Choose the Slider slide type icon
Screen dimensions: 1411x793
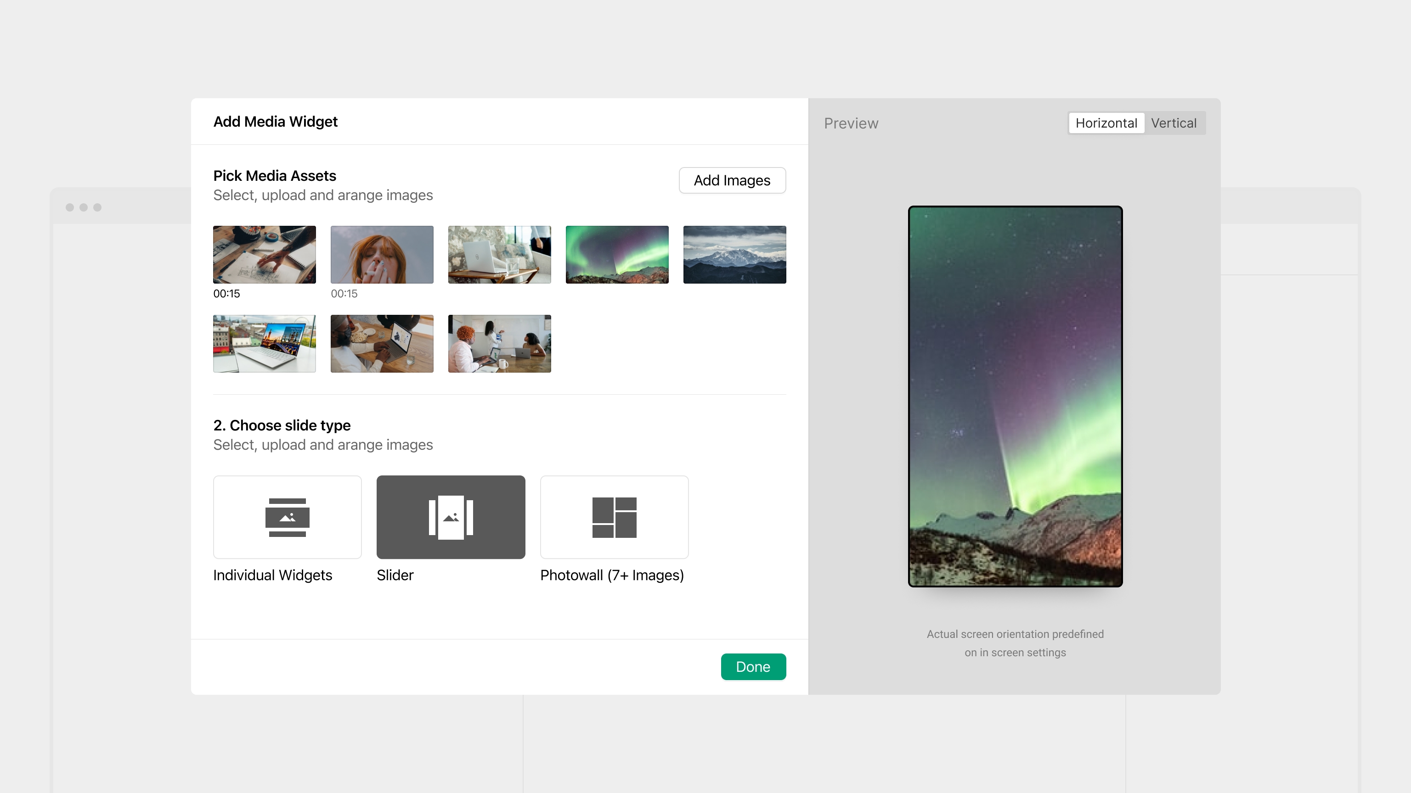450,517
